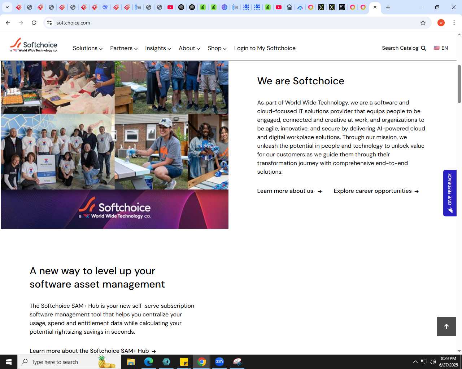Click the browser forward arrow
462x369 pixels.
pyautogui.click(x=21, y=23)
